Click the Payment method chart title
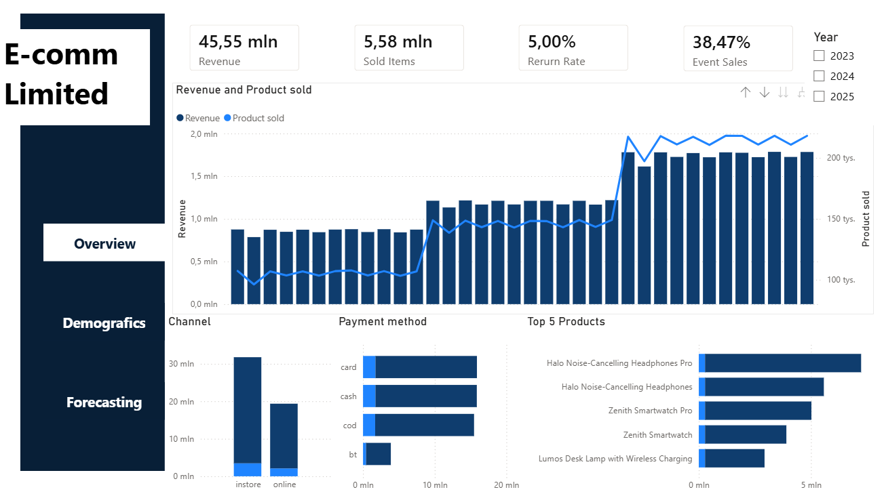The height and width of the screenshot is (496, 886). tap(383, 321)
